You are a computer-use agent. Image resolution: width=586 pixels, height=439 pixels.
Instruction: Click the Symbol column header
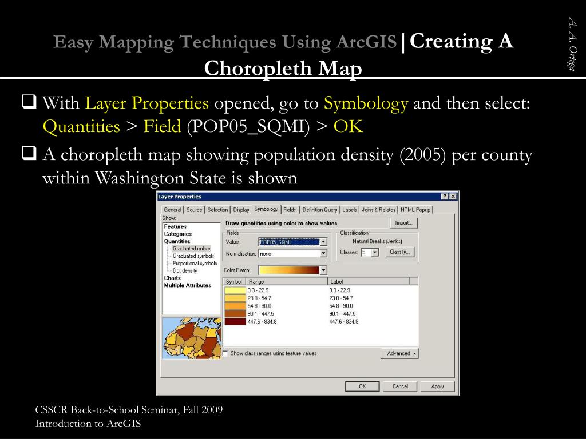tap(234, 281)
